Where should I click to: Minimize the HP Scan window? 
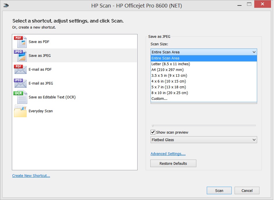[239, 5]
